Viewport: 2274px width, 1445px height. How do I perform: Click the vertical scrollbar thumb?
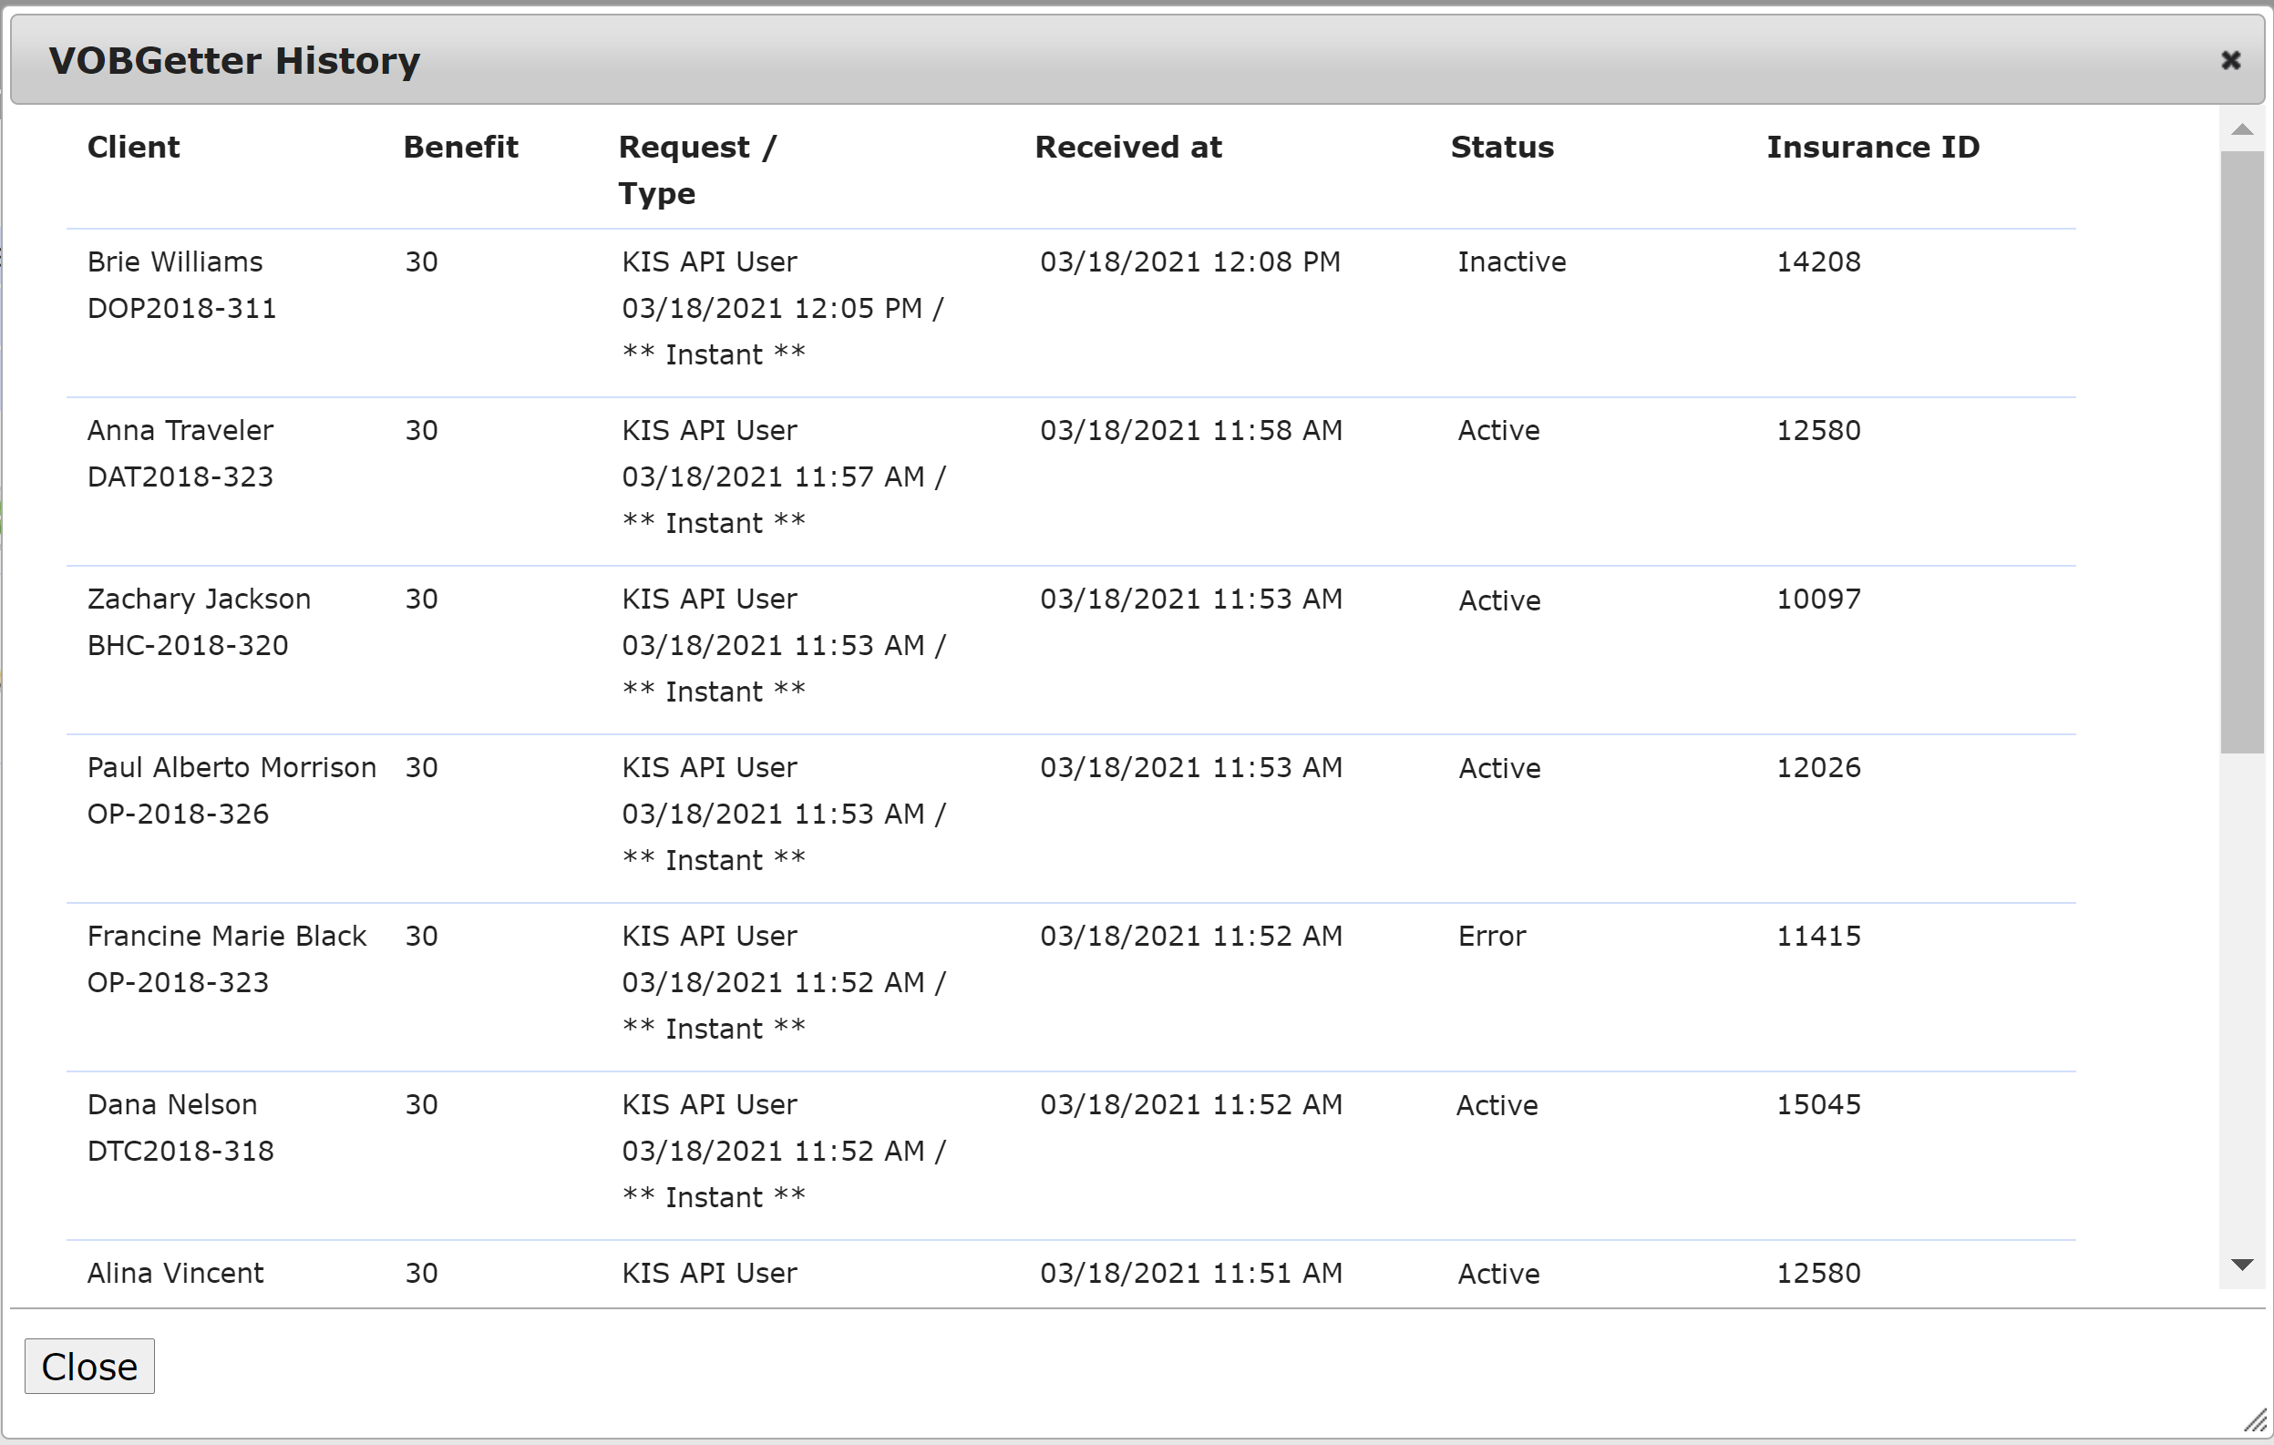click(2242, 453)
